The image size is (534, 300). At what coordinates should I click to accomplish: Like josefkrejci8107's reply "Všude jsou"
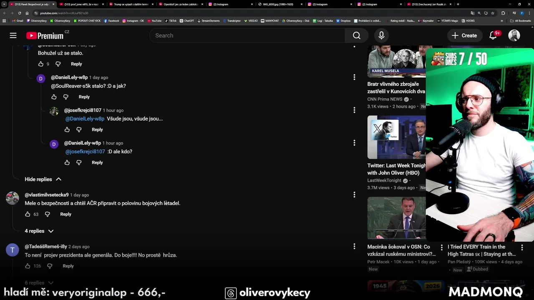click(67, 130)
